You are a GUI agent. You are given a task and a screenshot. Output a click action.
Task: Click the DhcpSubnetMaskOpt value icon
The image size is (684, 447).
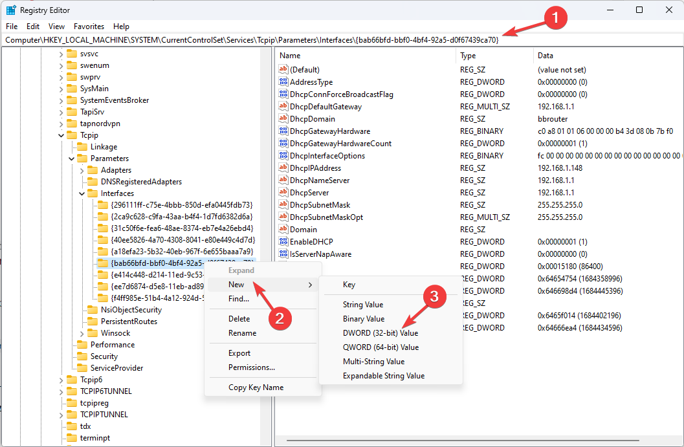coord(283,217)
